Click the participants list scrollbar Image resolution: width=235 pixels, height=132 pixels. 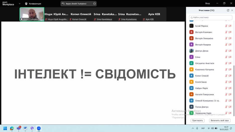click(234, 91)
